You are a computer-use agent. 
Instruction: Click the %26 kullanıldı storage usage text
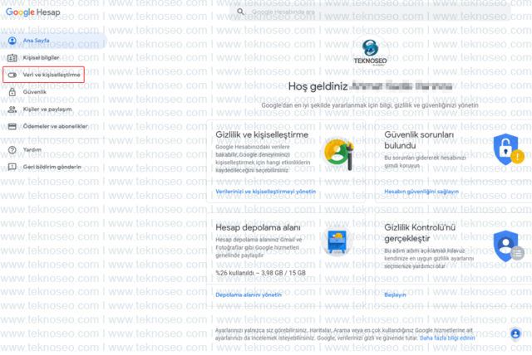(260, 273)
